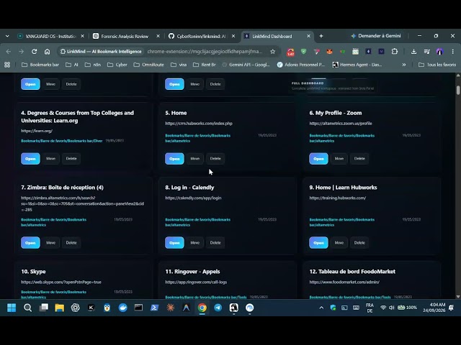The image size is (461, 345).
Task: Click the Wi-Fi icon in system tray
Action: tap(383, 308)
